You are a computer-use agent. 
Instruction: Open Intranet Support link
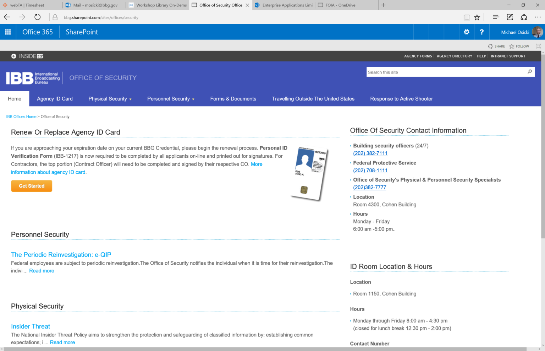[x=508, y=56]
